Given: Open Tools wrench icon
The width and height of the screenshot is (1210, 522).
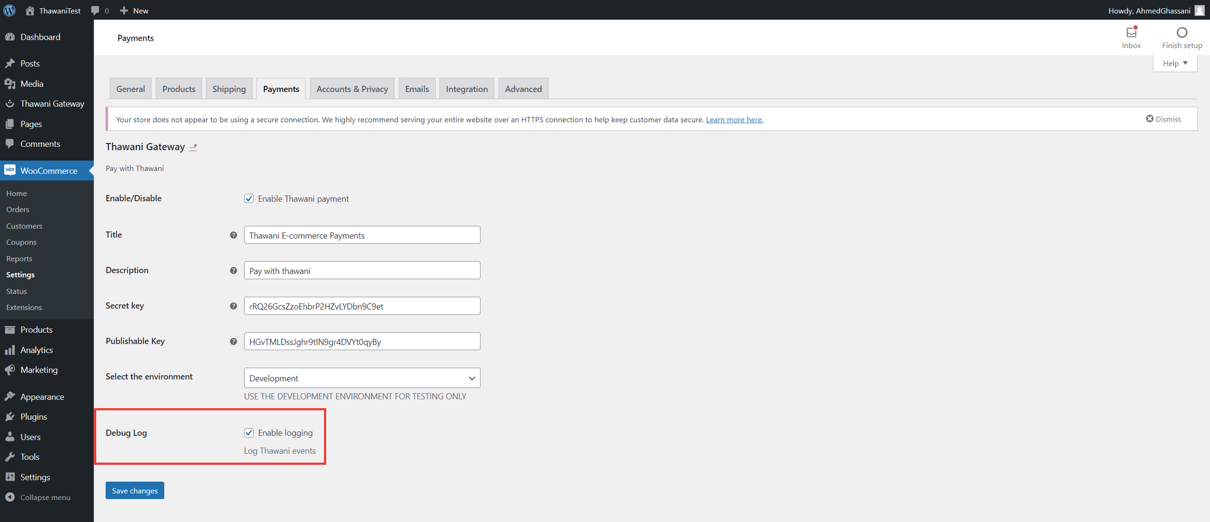Looking at the screenshot, I should 10,457.
